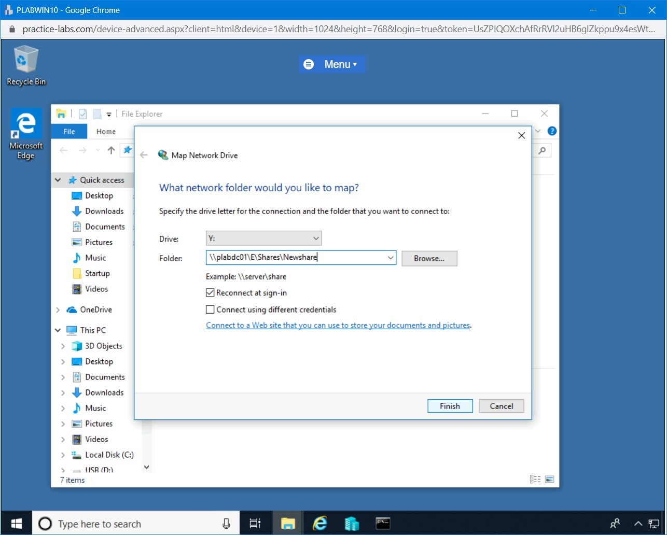
Task: Click the Up arrow in File Explorer navigation
Action: tap(111, 150)
